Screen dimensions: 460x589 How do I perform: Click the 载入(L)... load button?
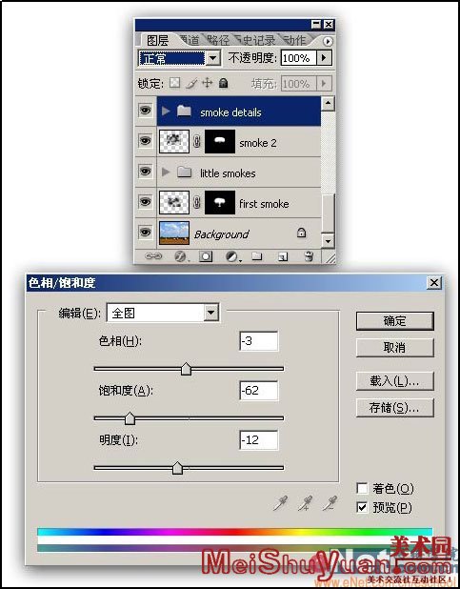(394, 381)
